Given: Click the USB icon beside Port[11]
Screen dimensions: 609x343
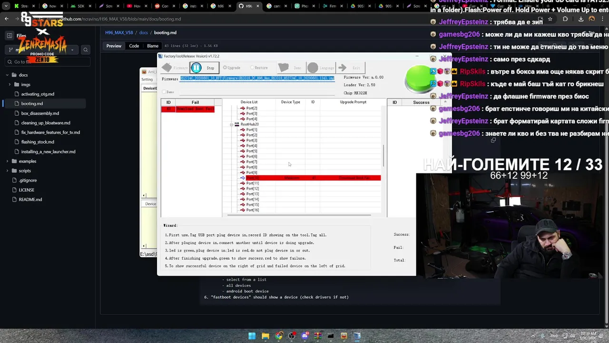Looking at the screenshot, I should click(x=243, y=183).
